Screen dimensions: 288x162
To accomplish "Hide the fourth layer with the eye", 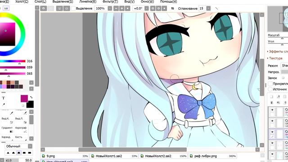I will click(272, 143).
